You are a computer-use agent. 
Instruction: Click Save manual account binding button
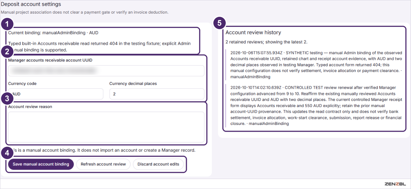coord(41,164)
